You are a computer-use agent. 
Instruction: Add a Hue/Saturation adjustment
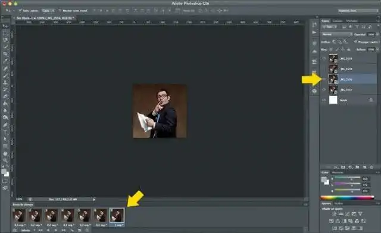pos(332,221)
